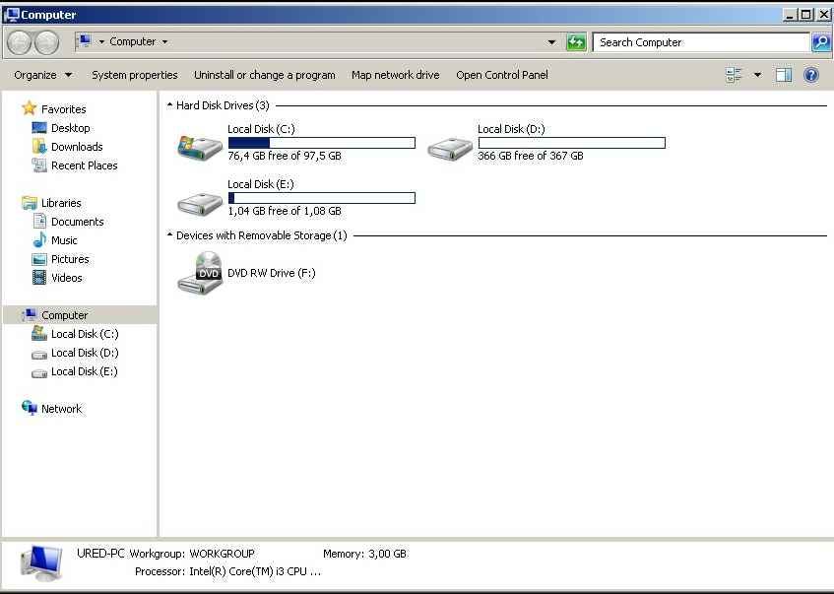Image resolution: width=834 pixels, height=594 pixels.
Task: Click the "Workgroup: WORKGROUP" text
Action: 192,554
